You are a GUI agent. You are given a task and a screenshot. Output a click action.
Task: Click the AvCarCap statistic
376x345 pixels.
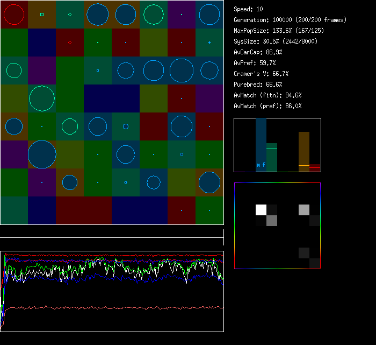[258, 52]
